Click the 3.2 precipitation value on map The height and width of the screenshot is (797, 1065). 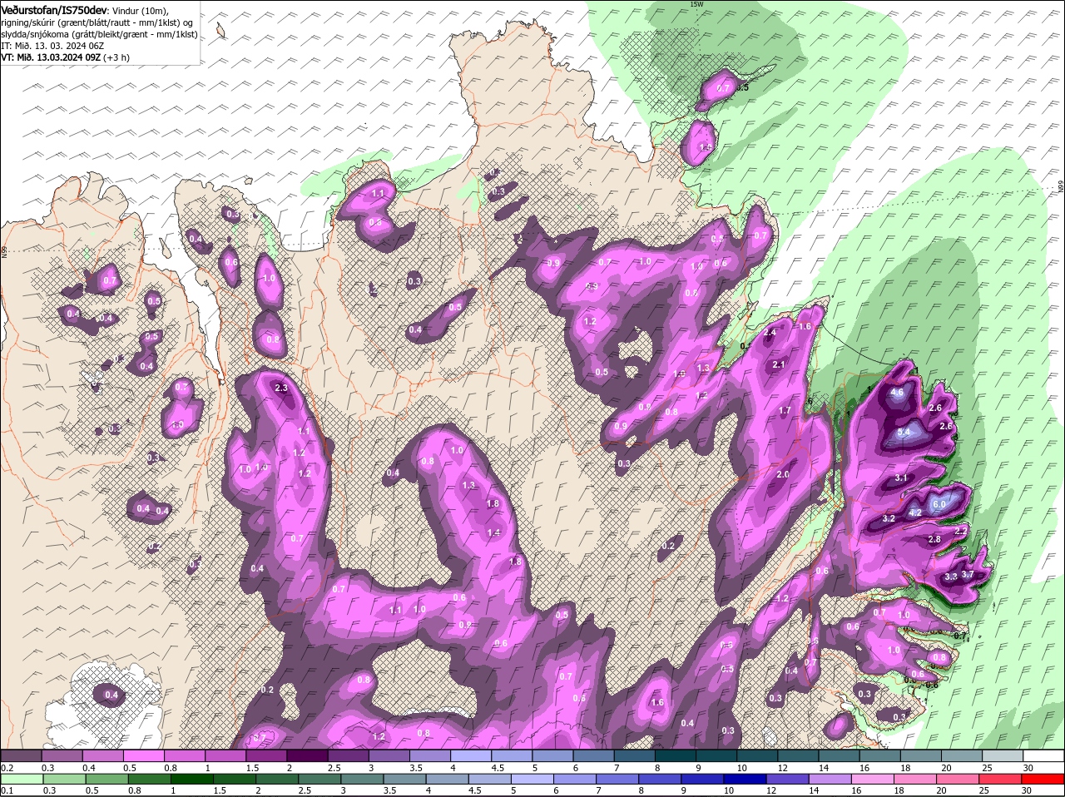pyautogui.click(x=888, y=518)
